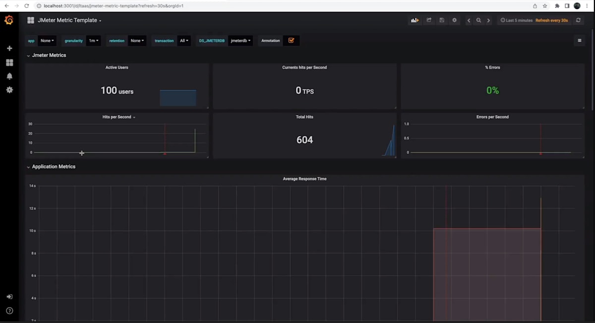
Task: Click the green 0% errors value
Action: tap(492, 90)
